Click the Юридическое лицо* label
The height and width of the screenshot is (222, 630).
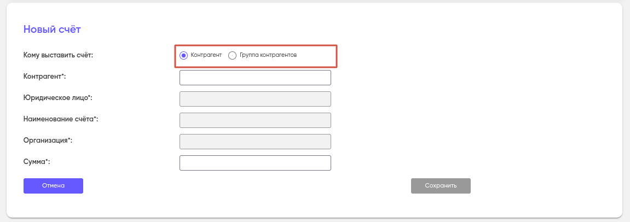pos(57,98)
